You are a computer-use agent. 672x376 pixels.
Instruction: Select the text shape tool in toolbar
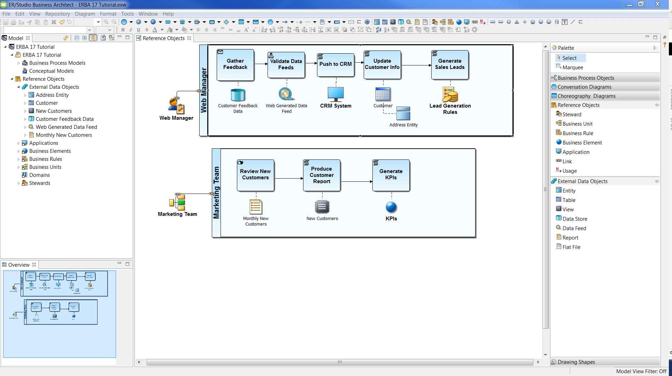point(565,22)
